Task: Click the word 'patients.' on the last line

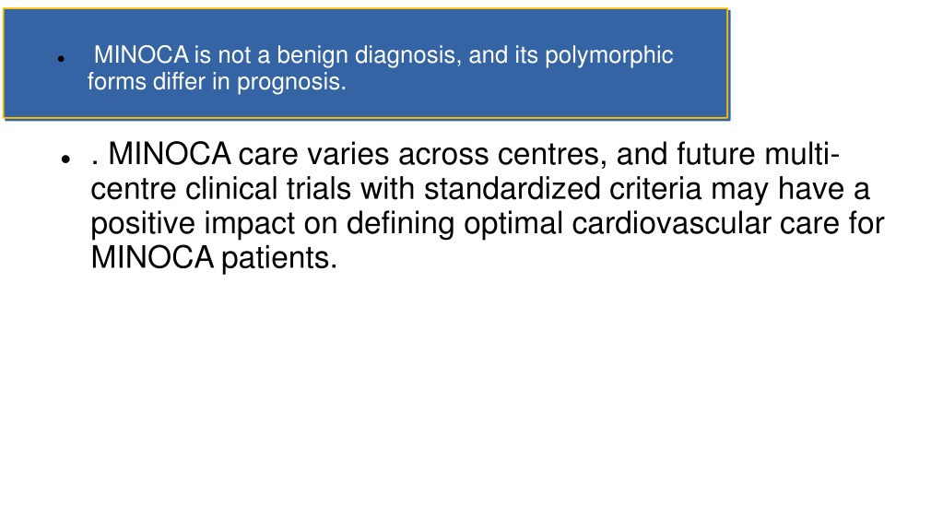Action: click(x=279, y=258)
